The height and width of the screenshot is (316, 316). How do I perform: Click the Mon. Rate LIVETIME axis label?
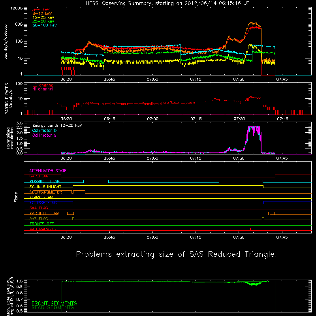pos(10,297)
